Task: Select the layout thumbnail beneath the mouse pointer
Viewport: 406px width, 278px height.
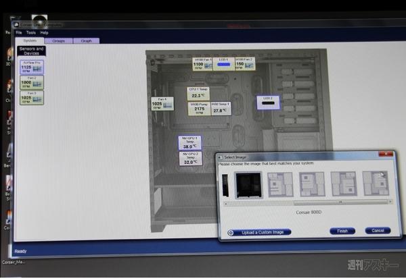Action: point(376,184)
